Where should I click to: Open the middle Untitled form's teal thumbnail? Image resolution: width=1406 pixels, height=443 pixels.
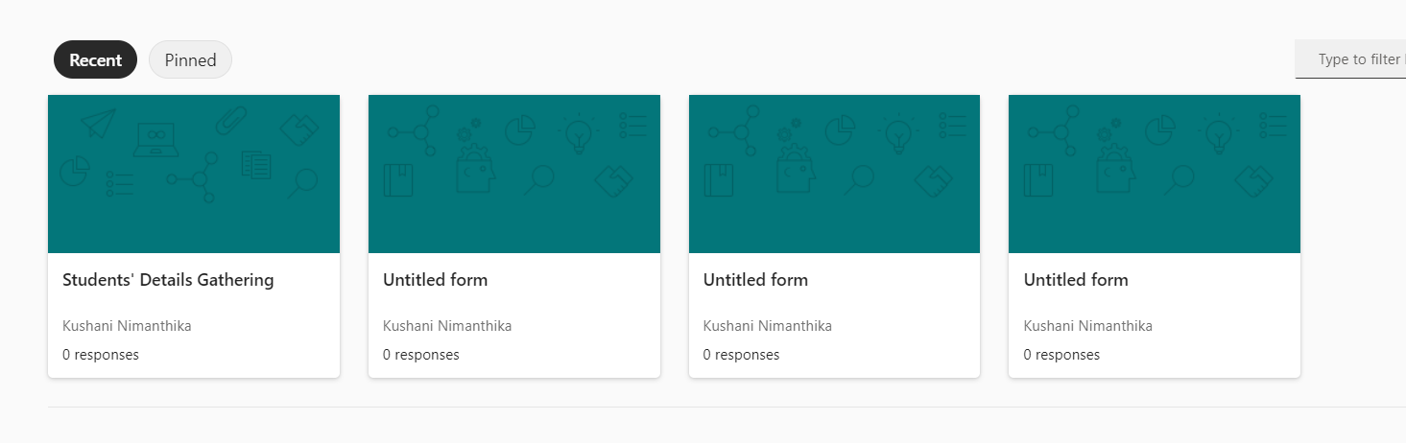pos(834,174)
